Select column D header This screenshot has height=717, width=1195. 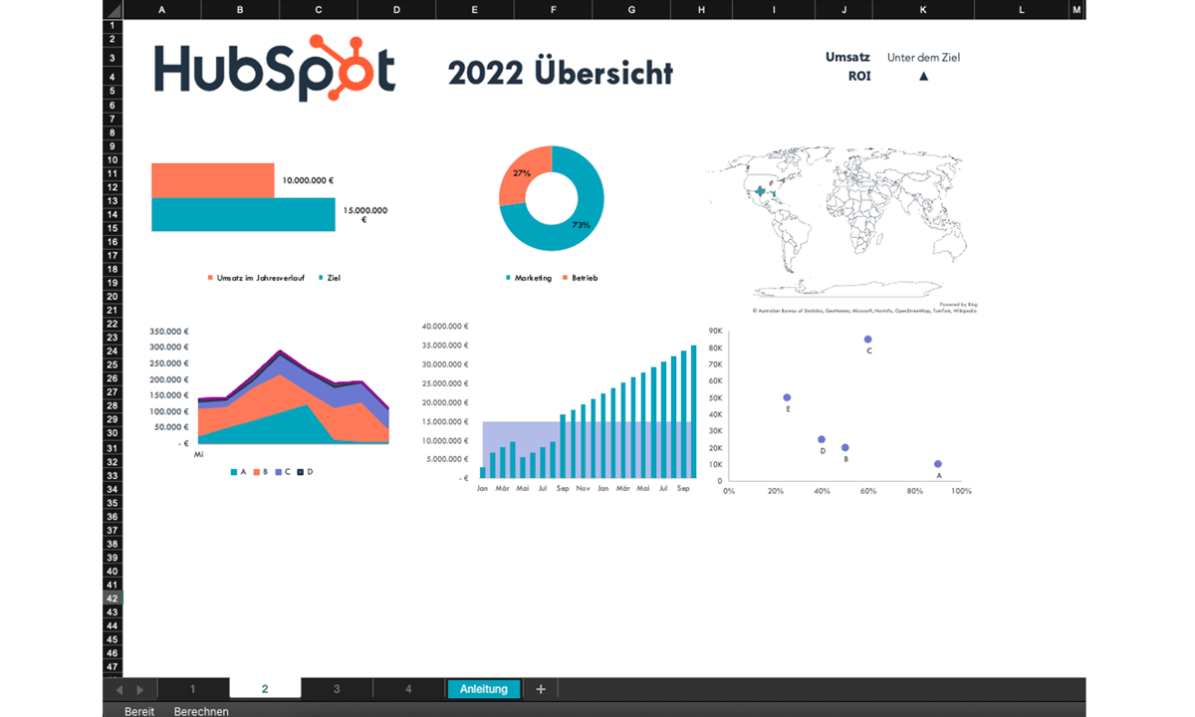(396, 10)
